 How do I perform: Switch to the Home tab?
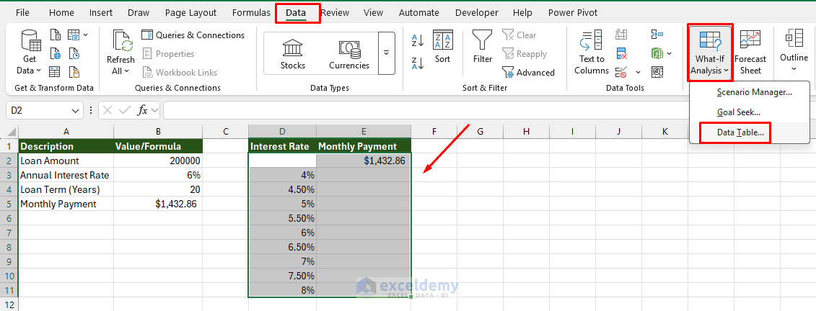61,13
